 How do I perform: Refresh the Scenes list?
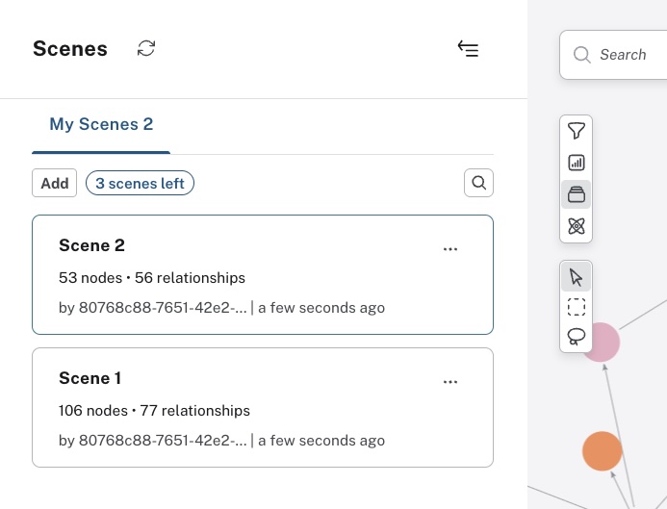tap(146, 48)
